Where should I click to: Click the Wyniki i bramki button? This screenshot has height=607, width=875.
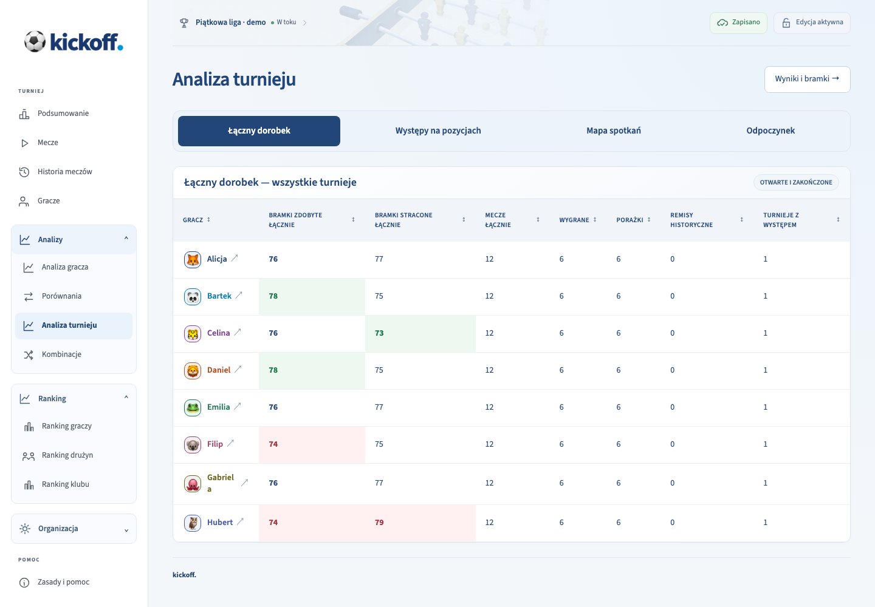(807, 79)
